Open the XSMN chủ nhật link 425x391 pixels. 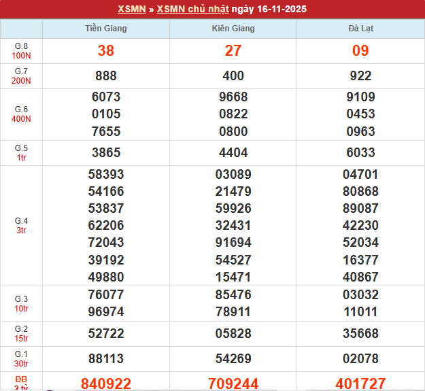(x=193, y=9)
